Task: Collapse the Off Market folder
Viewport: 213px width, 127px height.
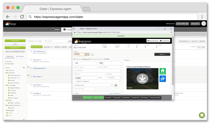Action: click(x=5, y=73)
